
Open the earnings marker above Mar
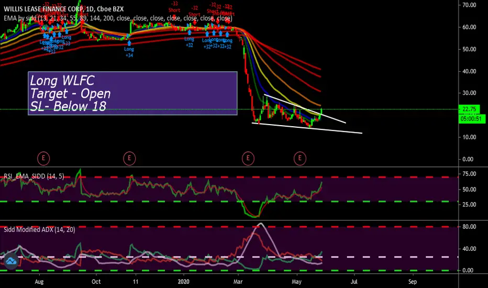pyautogui.click(x=248, y=158)
